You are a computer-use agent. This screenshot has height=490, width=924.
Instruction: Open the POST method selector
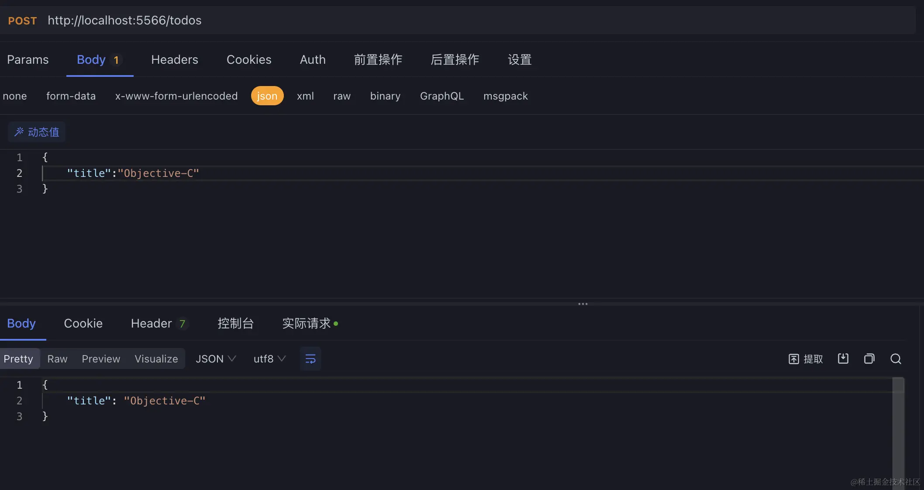(22, 21)
